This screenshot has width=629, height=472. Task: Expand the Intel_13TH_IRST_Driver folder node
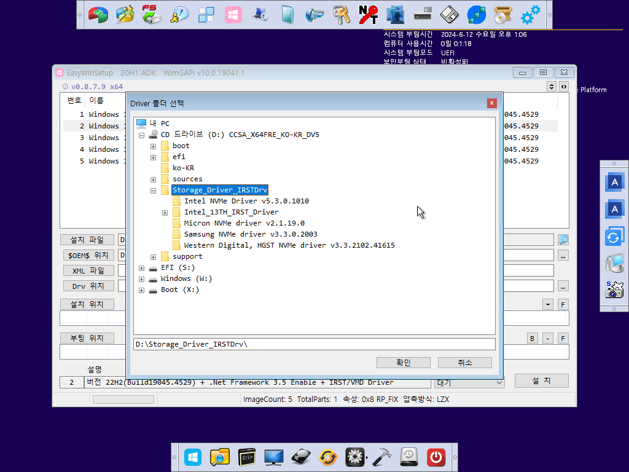point(165,213)
